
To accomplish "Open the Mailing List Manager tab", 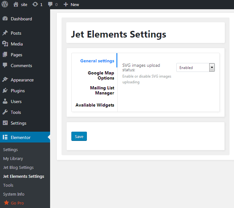I will pyautogui.click(x=102, y=90).
